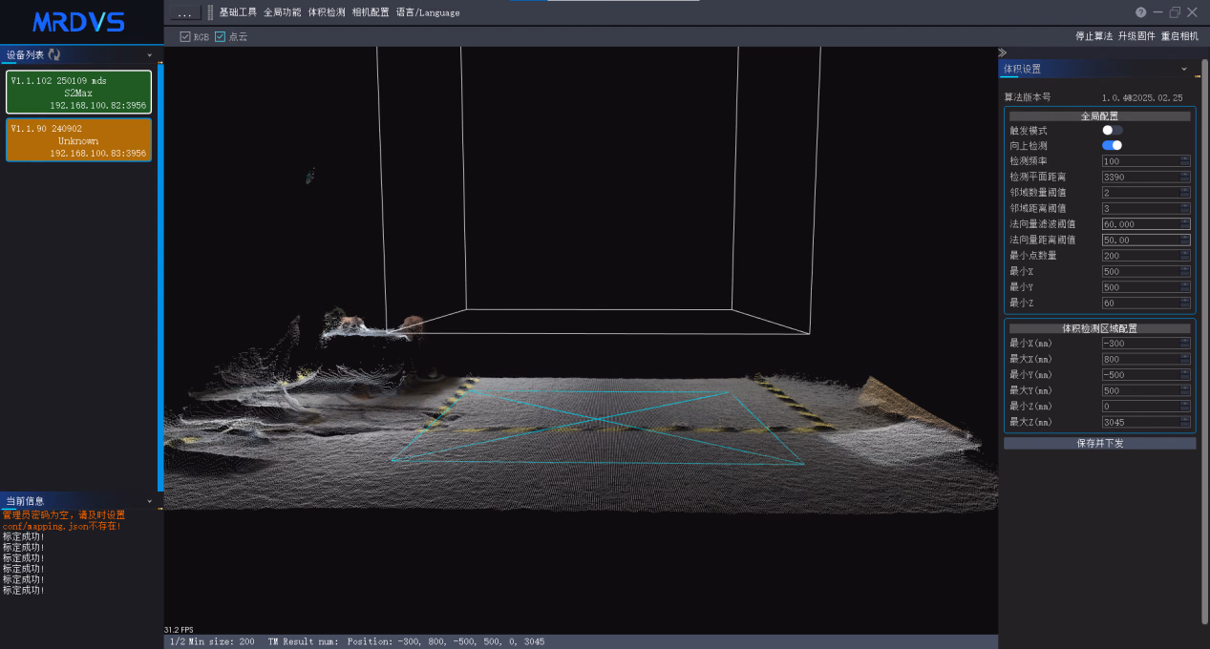The width and height of the screenshot is (1210, 649).
Task: Click the toolbar grip handle beside 基础工具
Action: pyautogui.click(x=210, y=12)
